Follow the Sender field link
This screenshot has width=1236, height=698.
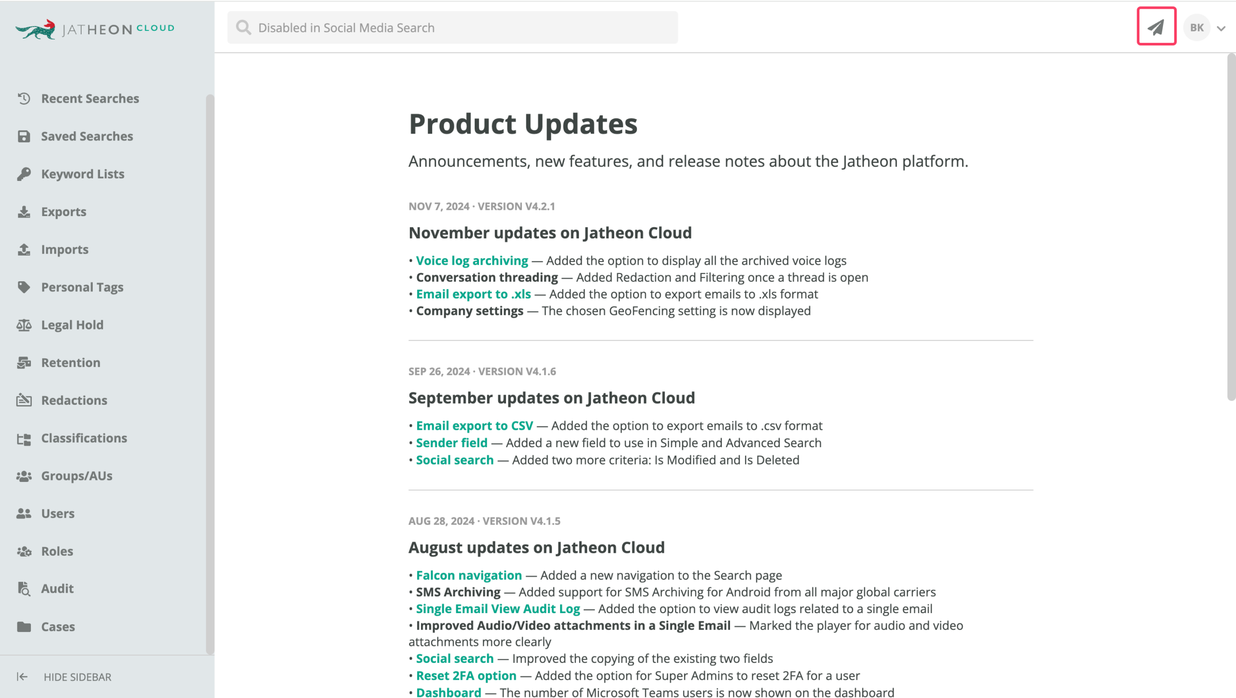click(x=451, y=443)
